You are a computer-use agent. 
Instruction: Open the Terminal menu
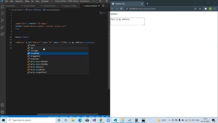pyautogui.click(x=45, y=1)
